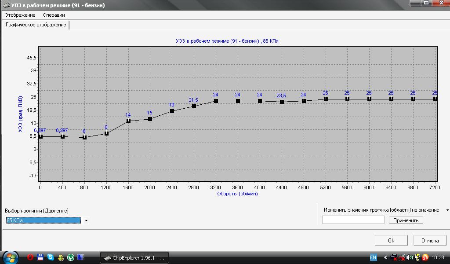Click the 10:38 clock in the tray

point(438,257)
